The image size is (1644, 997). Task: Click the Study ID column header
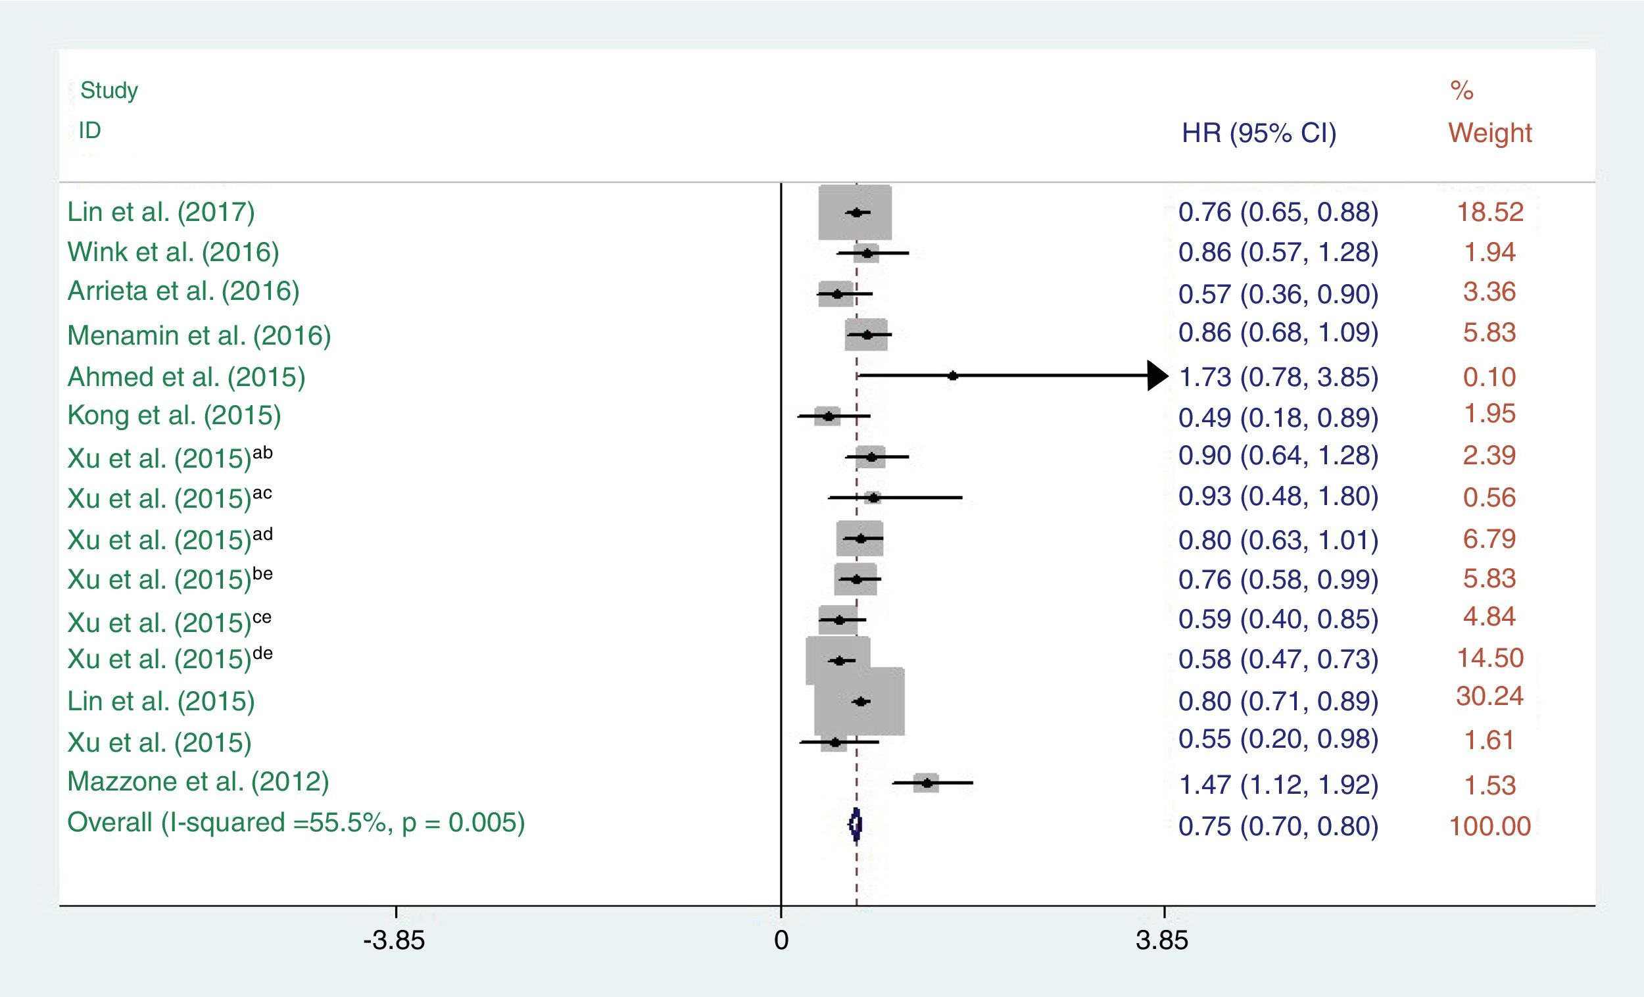click(108, 110)
